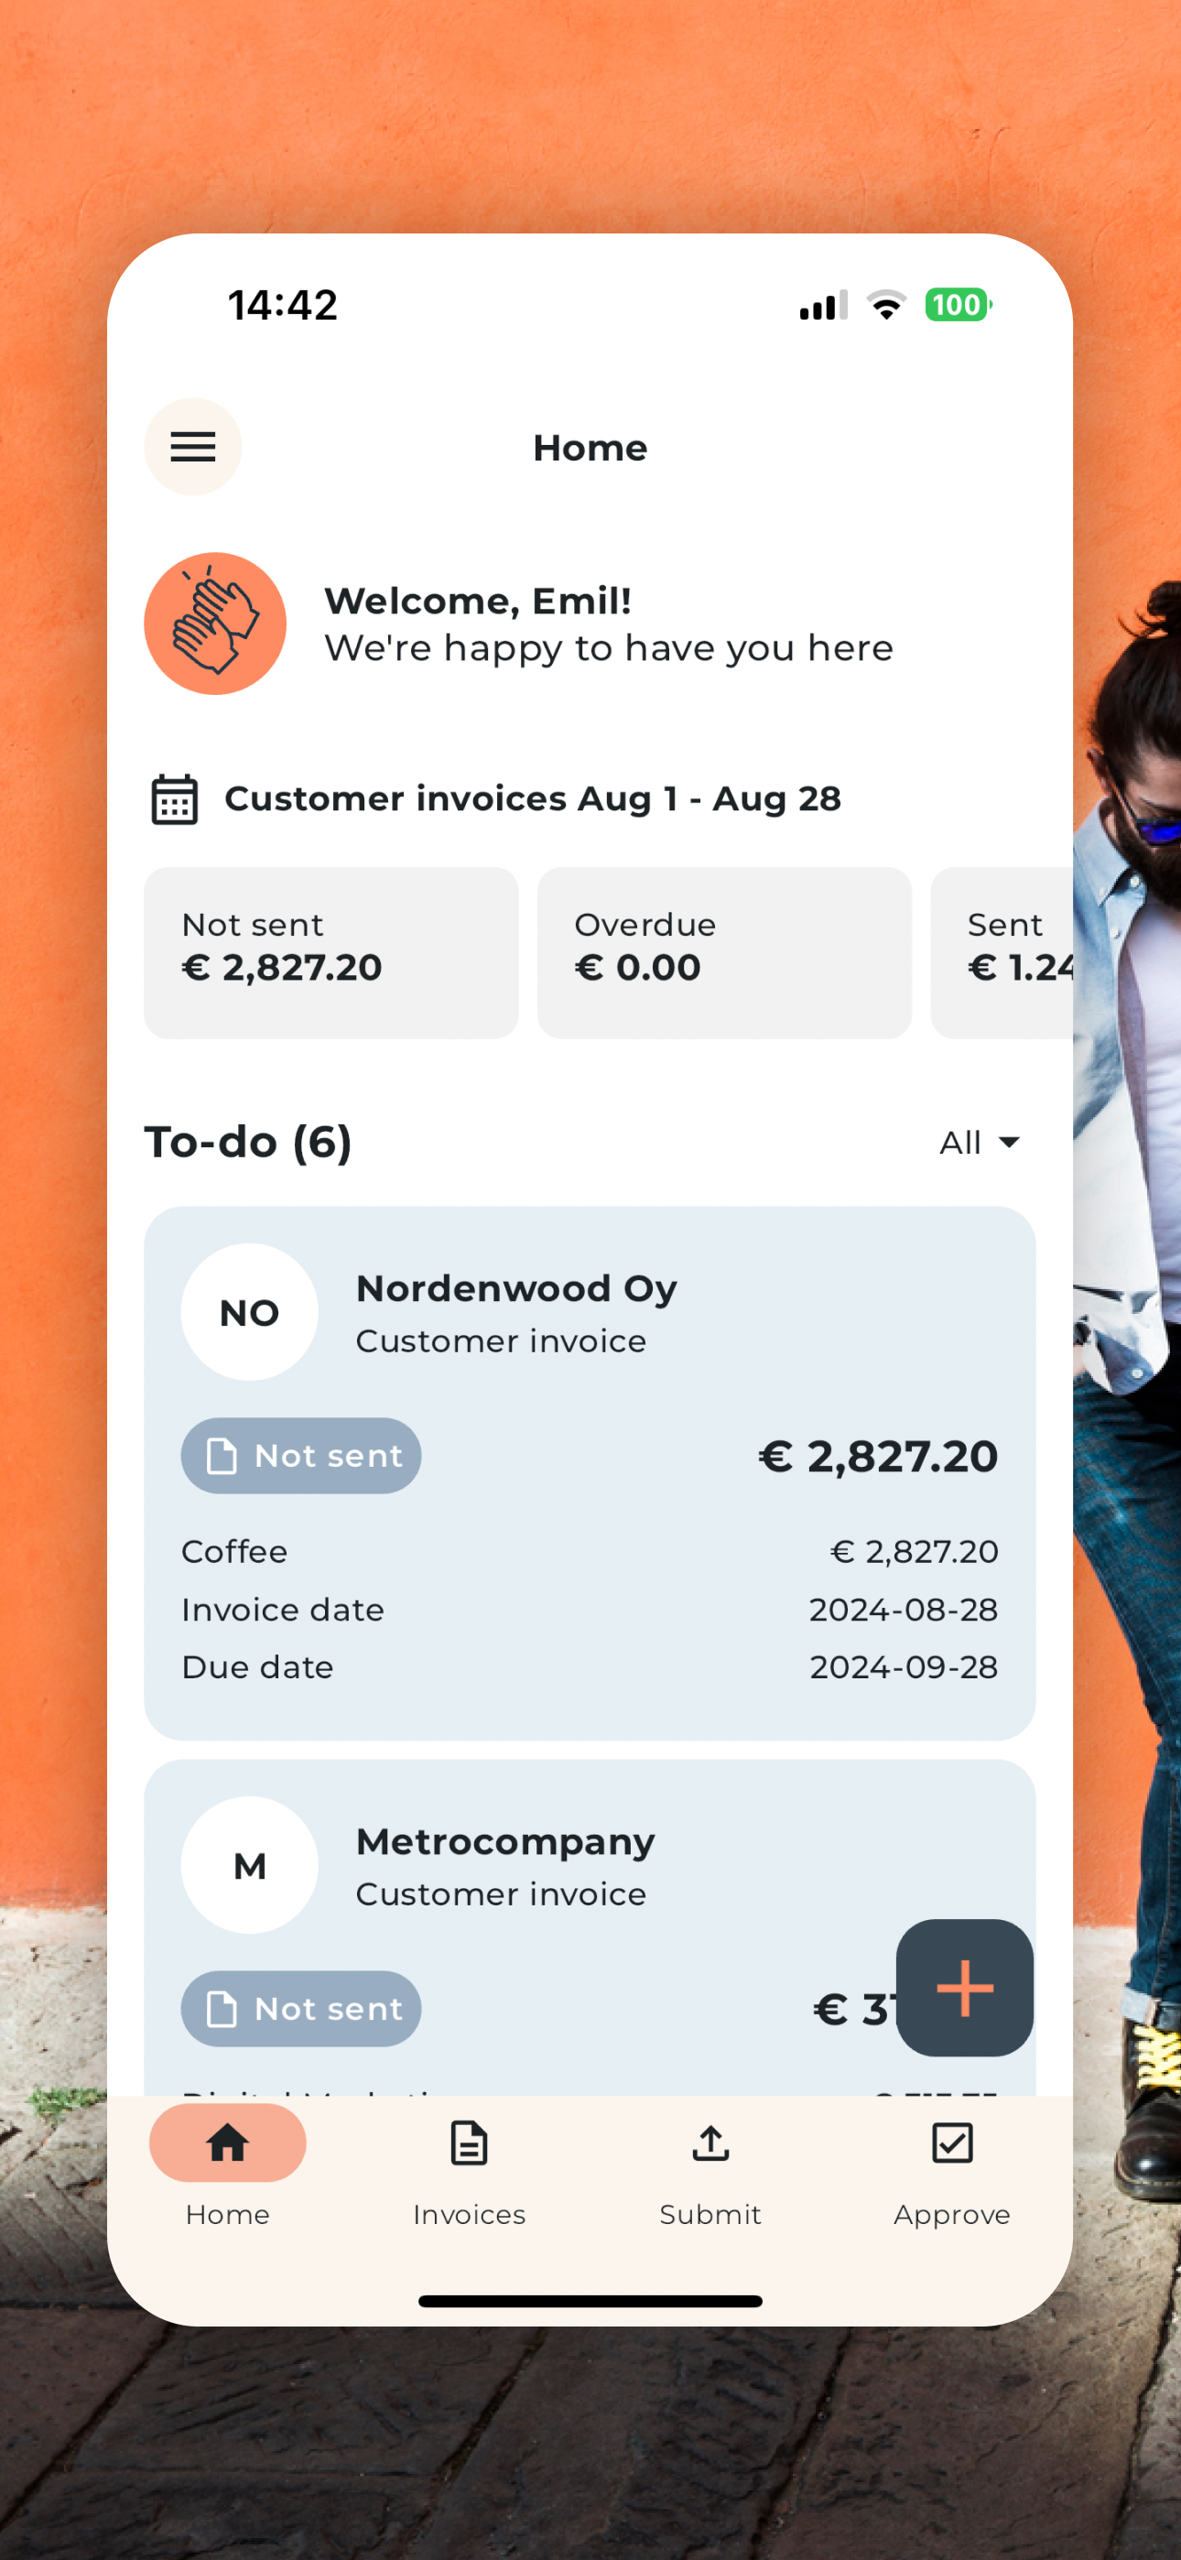Select the Customer invoices date range

point(532,799)
